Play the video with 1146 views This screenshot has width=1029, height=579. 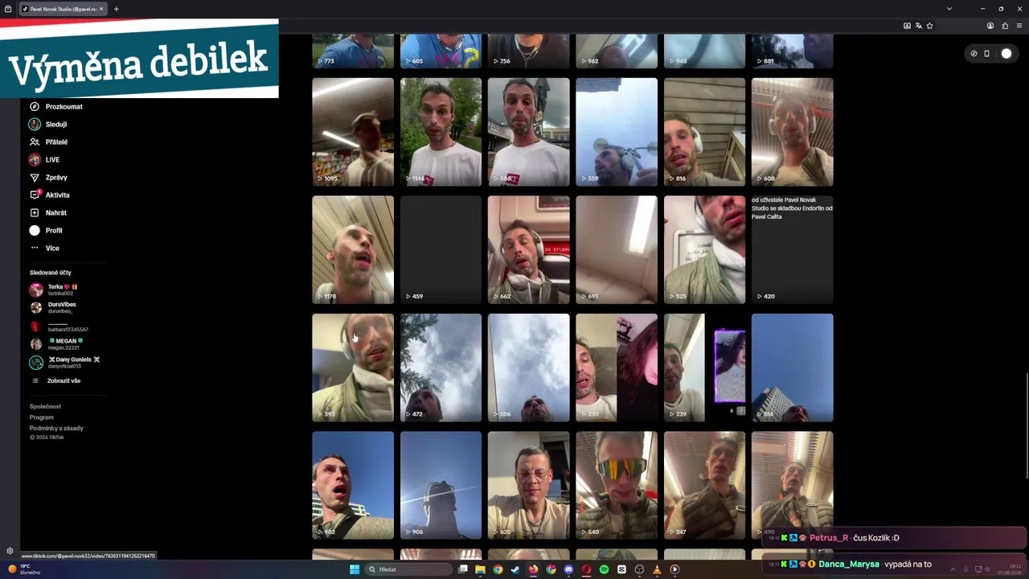(441, 132)
